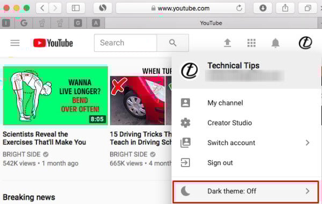
Task: Toggle the Safari sidebar button
Action: (x=76, y=8)
